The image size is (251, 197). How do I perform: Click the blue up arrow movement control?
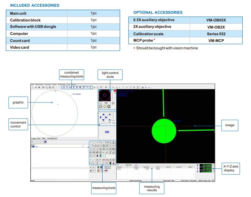103,114
